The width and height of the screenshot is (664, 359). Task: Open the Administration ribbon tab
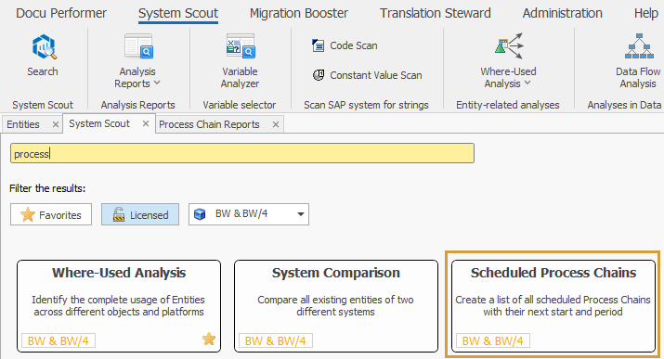coord(563,13)
